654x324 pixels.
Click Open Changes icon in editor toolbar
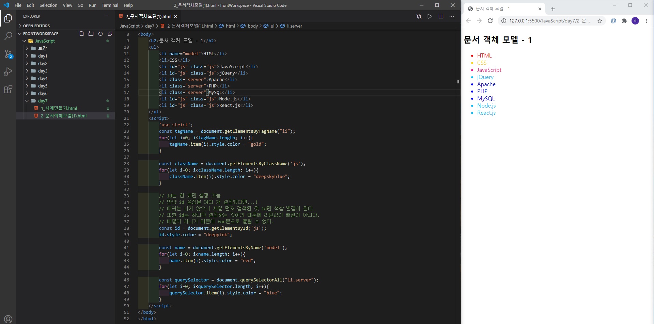(x=419, y=16)
